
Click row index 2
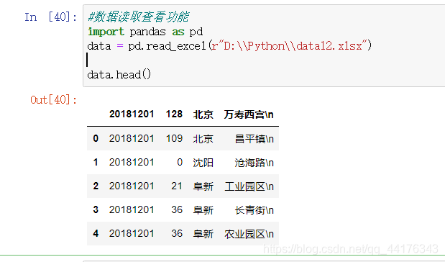pos(96,186)
